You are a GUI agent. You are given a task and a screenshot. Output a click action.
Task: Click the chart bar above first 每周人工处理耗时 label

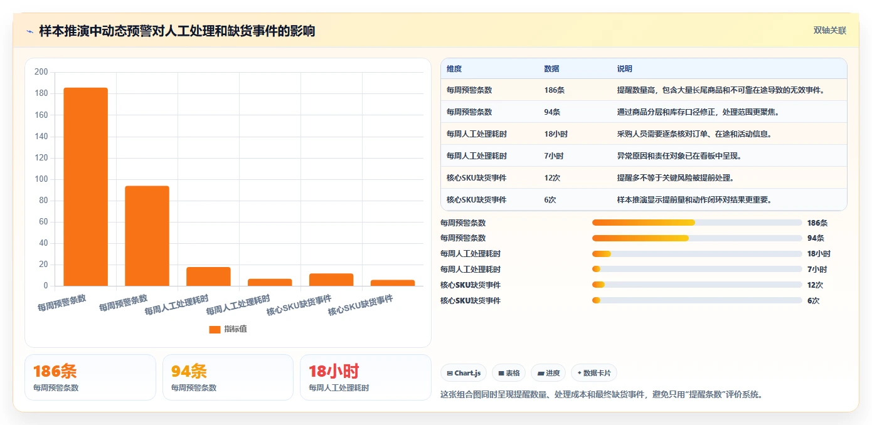coord(208,276)
